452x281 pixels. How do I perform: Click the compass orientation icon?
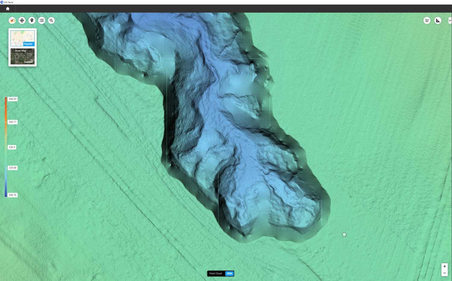pyautogui.click(x=12, y=20)
